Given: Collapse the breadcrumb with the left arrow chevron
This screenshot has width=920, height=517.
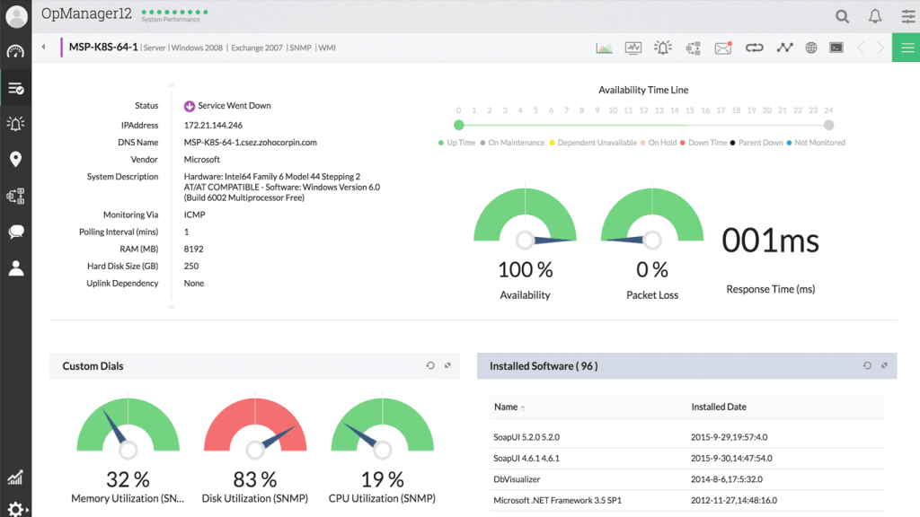Looking at the screenshot, I should [43, 47].
